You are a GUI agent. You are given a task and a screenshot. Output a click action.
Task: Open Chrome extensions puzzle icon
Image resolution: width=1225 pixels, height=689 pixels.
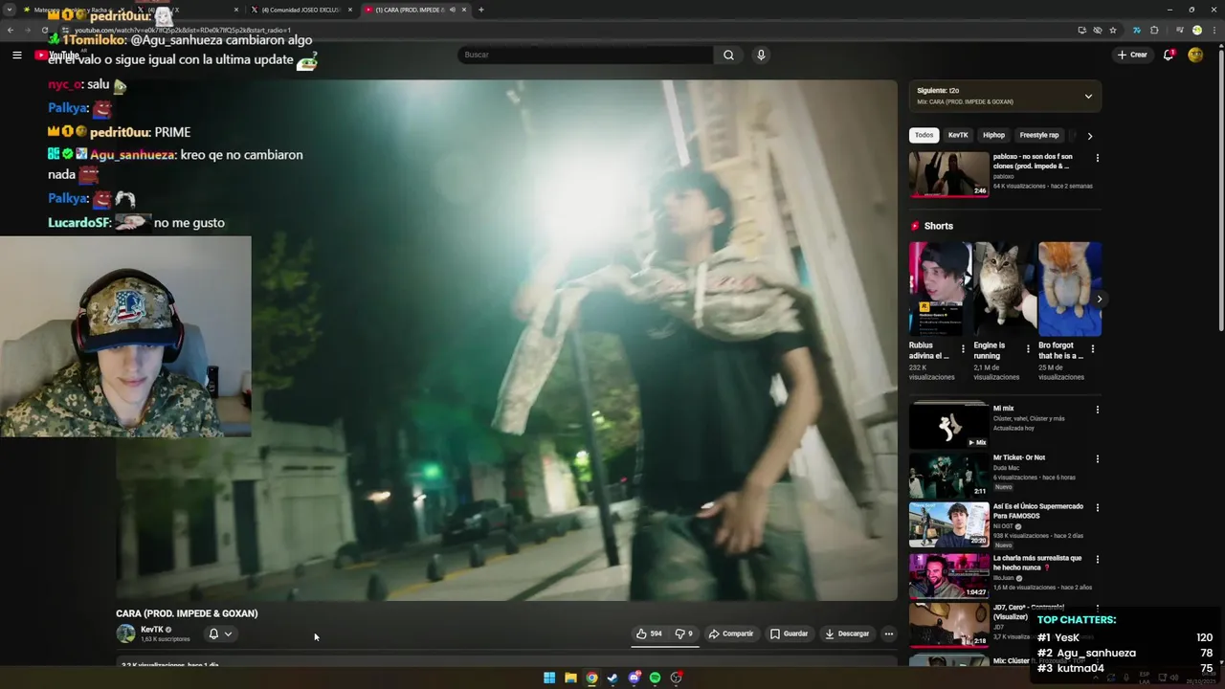pos(1154,31)
